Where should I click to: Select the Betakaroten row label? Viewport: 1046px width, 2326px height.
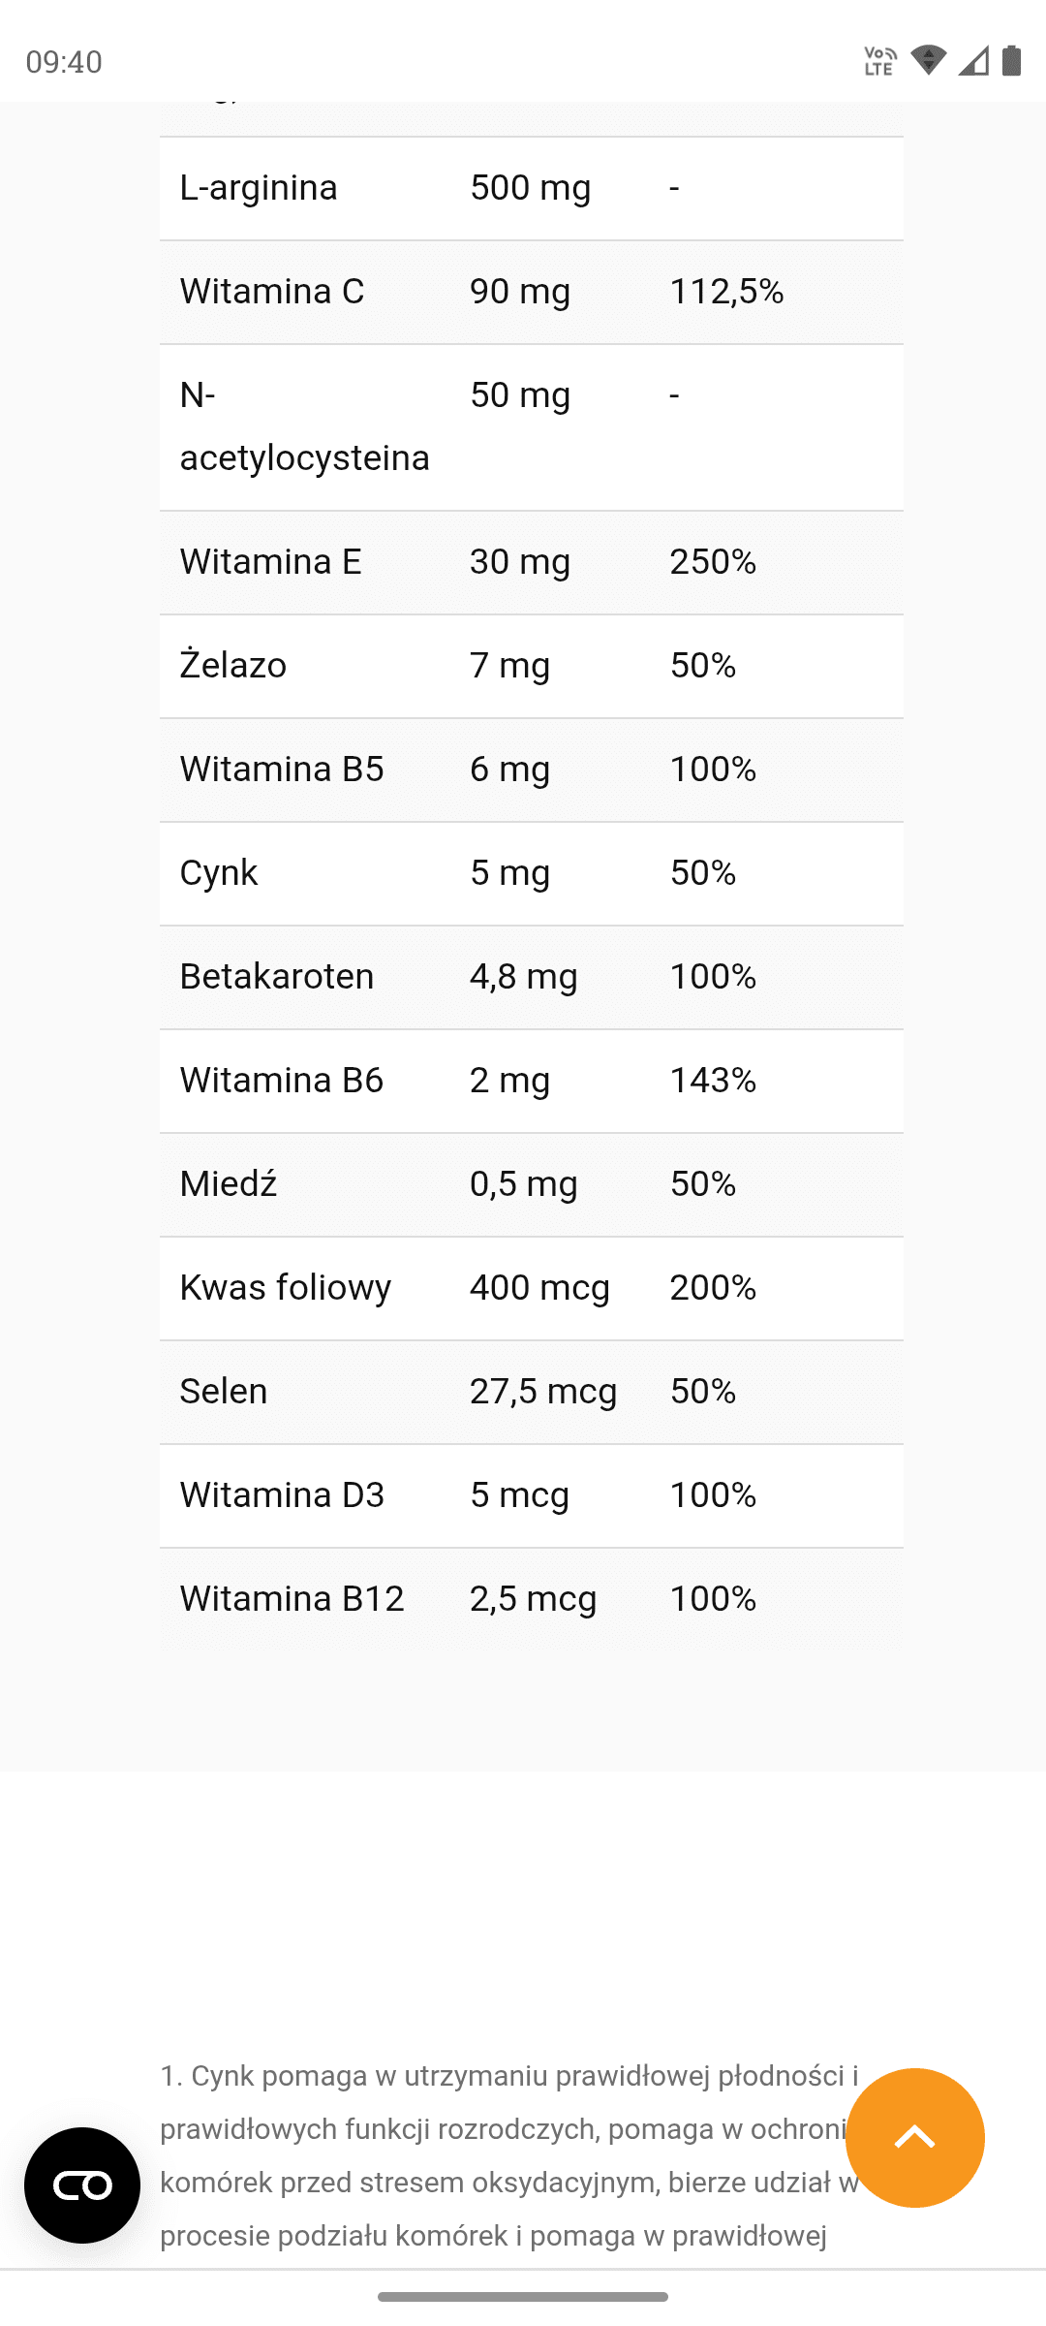coord(277,976)
